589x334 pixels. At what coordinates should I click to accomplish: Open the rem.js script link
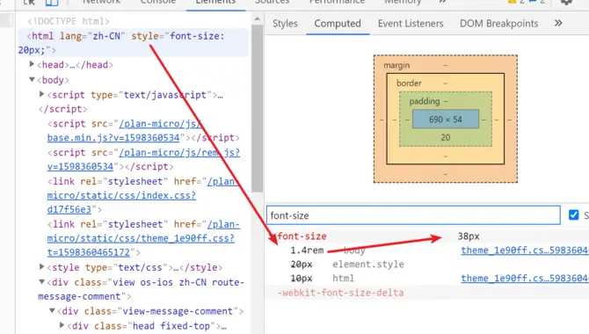pos(143,159)
